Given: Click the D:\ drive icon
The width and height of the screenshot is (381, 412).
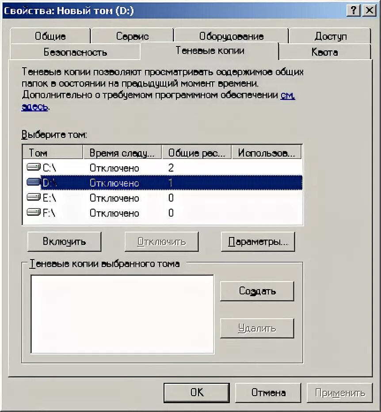Looking at the screenshot, I should (x=33, y=182).
